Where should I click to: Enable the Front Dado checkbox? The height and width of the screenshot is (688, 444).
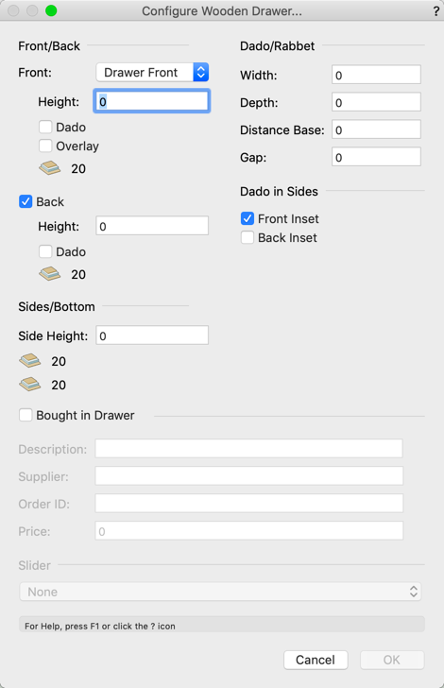[45, 127]
